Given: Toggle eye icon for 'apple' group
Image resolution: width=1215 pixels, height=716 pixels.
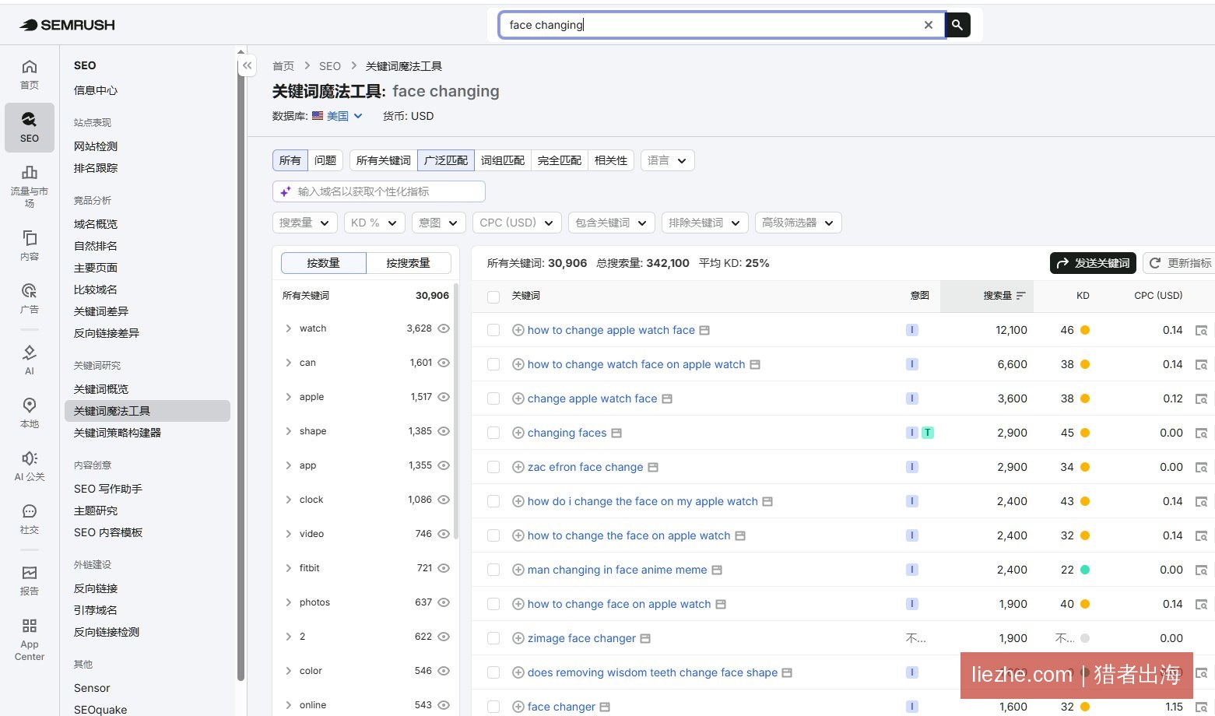Looking at the screenshot, I should click(444, 397).
